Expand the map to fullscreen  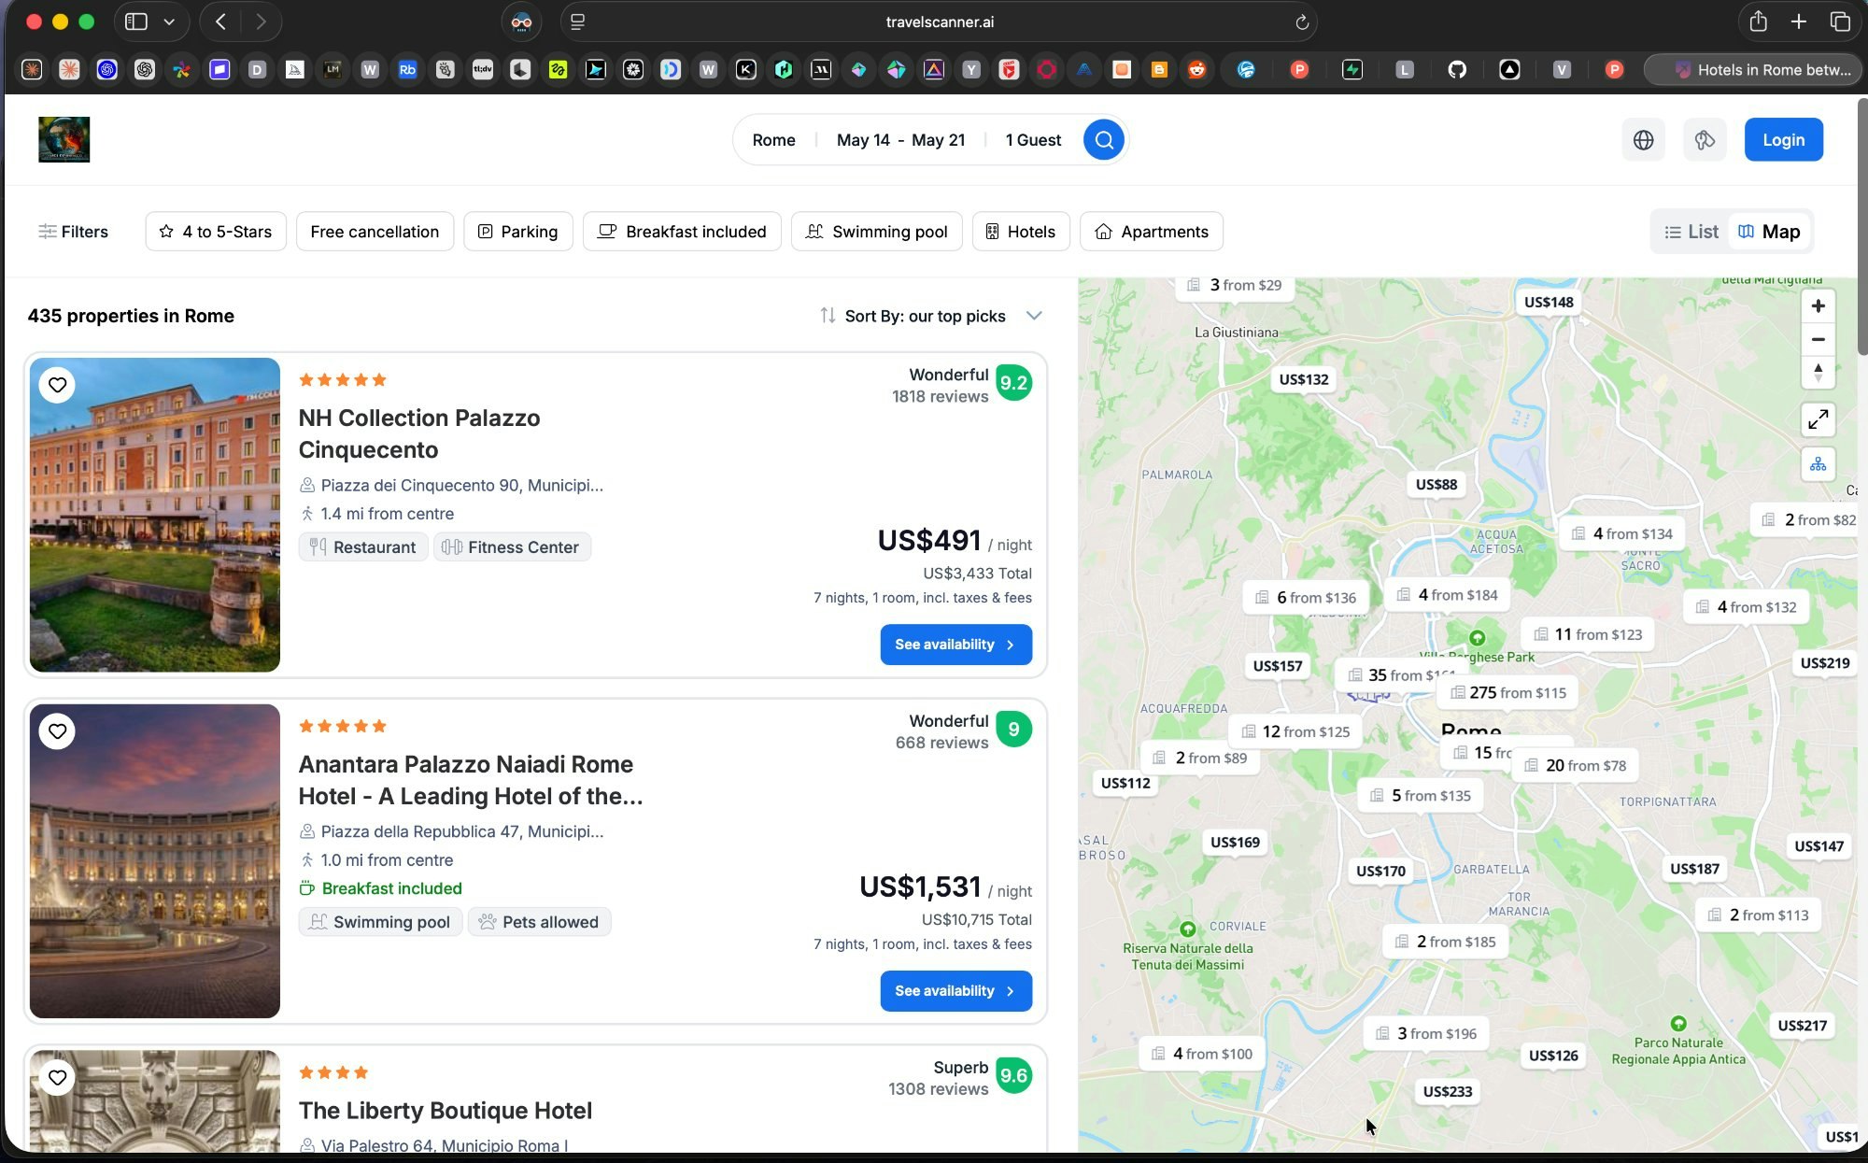coord(1818,419)
